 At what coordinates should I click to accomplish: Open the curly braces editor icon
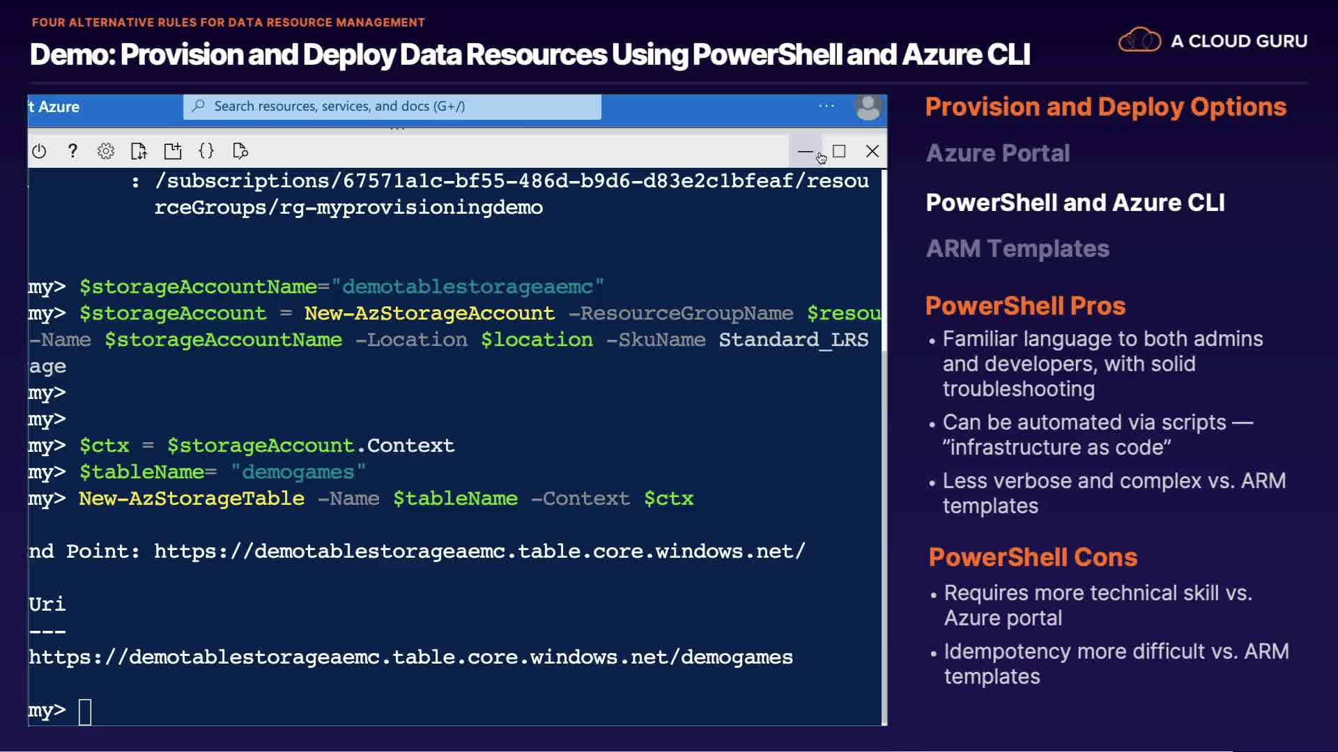(206, 151)
